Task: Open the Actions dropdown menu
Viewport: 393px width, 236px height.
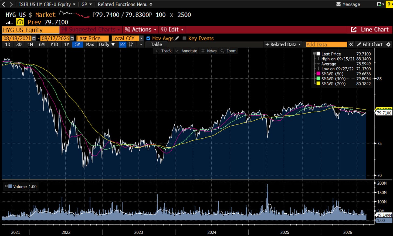Action: tap(140, 30)
